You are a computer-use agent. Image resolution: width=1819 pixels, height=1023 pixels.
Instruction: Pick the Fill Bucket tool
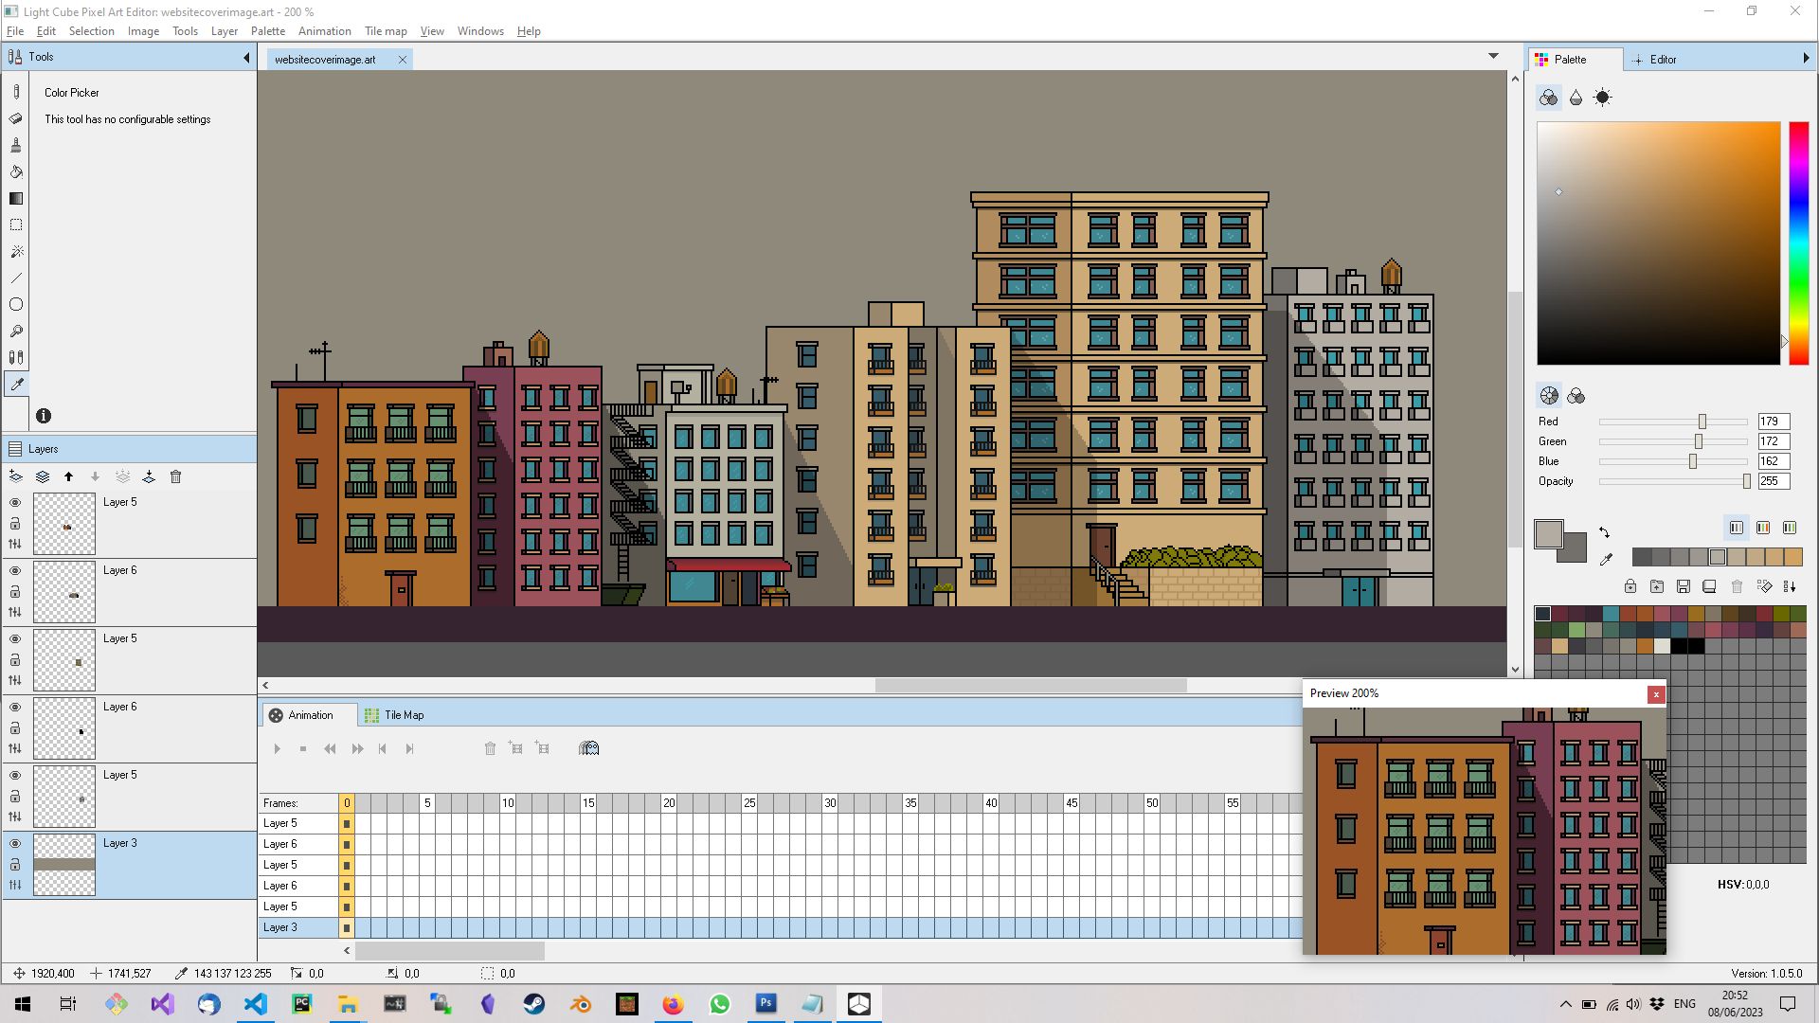(16, 171)
